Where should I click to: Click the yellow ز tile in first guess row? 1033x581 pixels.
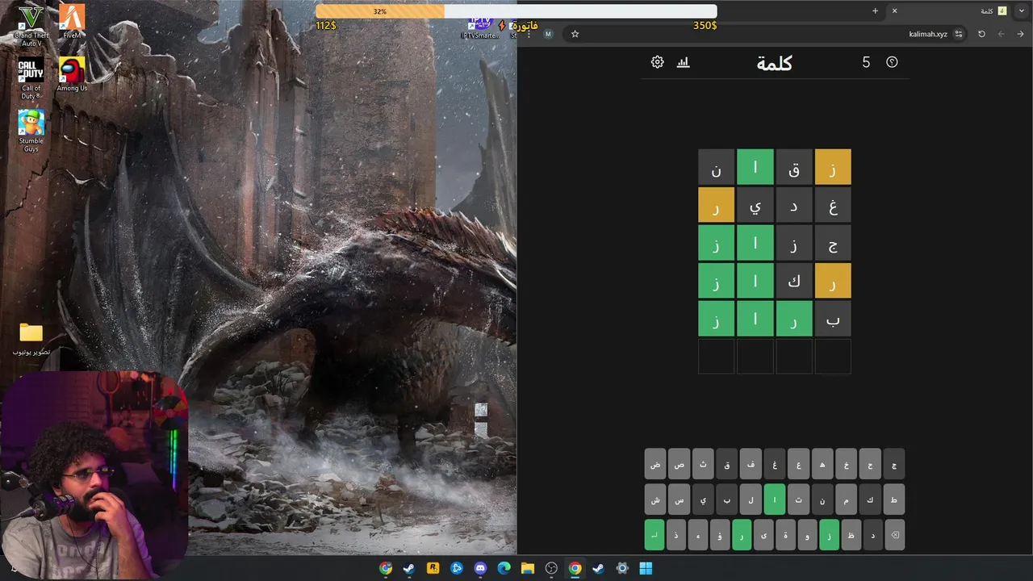[833, 167]
